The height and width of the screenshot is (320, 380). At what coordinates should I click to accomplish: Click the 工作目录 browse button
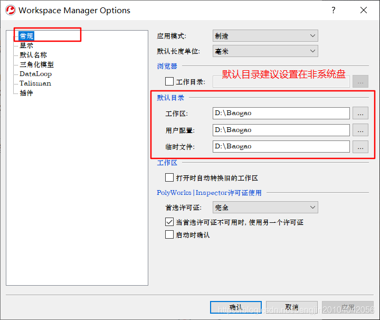pos(360,81)
